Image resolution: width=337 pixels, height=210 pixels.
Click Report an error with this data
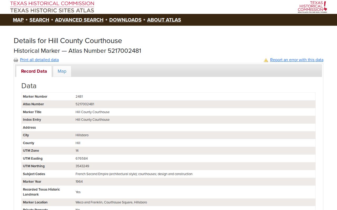coord(297,60)
